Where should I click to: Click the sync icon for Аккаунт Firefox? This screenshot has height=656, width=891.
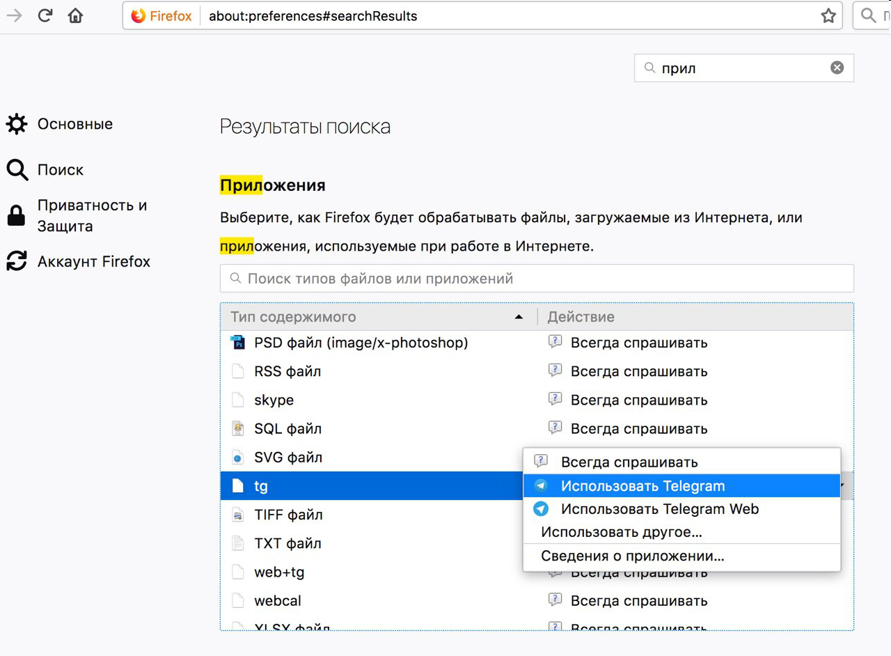17,261
